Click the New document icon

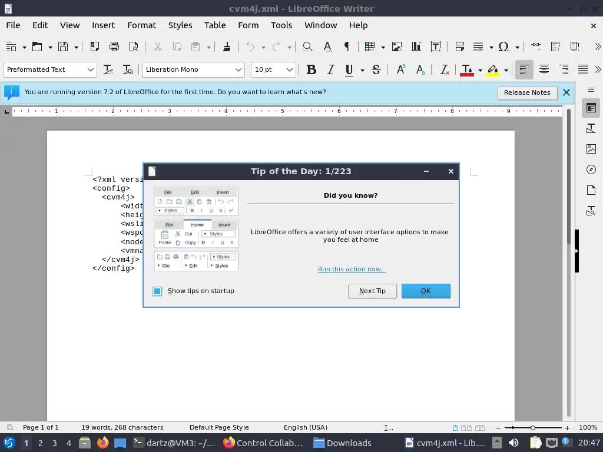coord(11,47)
